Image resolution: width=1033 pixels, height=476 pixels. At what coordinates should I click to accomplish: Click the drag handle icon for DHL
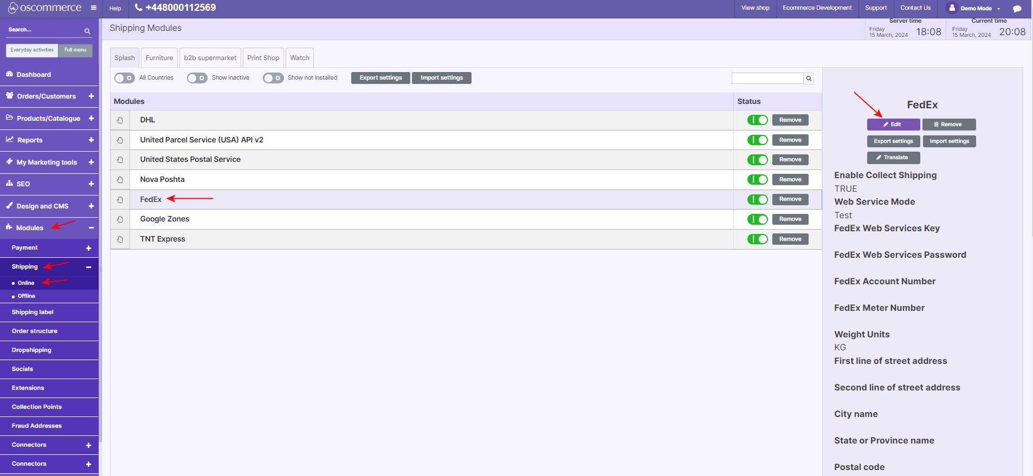120,120
